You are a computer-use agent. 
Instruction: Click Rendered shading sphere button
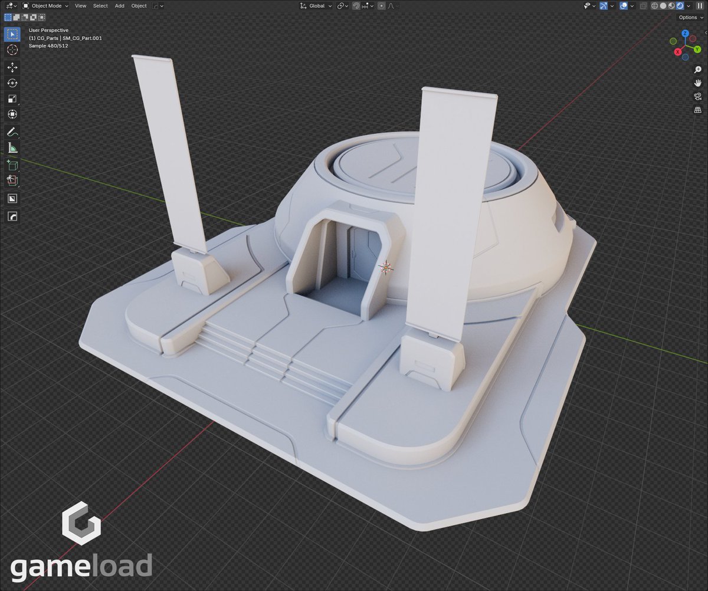tap(679, 5)
